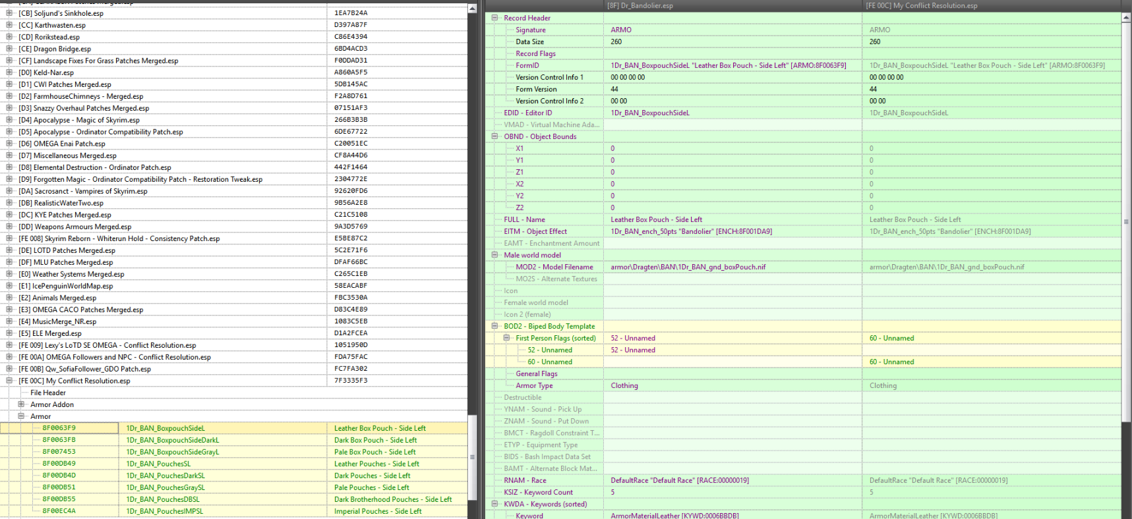The height and width of the screenshot is (519, 1132).
Task: Click ArmorMaterialLeather keyword in Dr_Bandolier column
Action: pyautogui.click(x=674, y=515)
